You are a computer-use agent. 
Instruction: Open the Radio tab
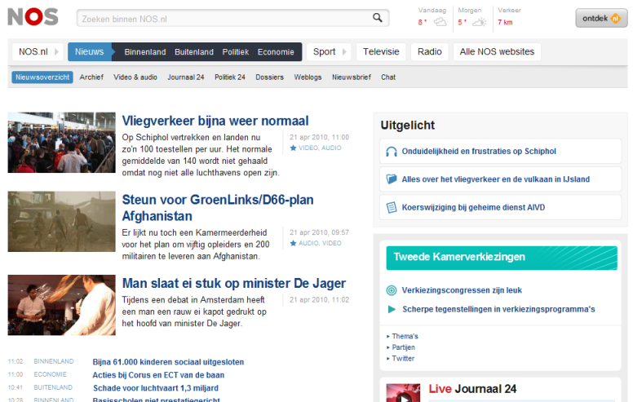click(430, 51)
